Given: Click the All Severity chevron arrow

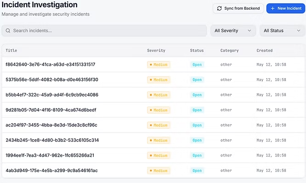Looking at the screenshot, I should [x=249, y=31].
